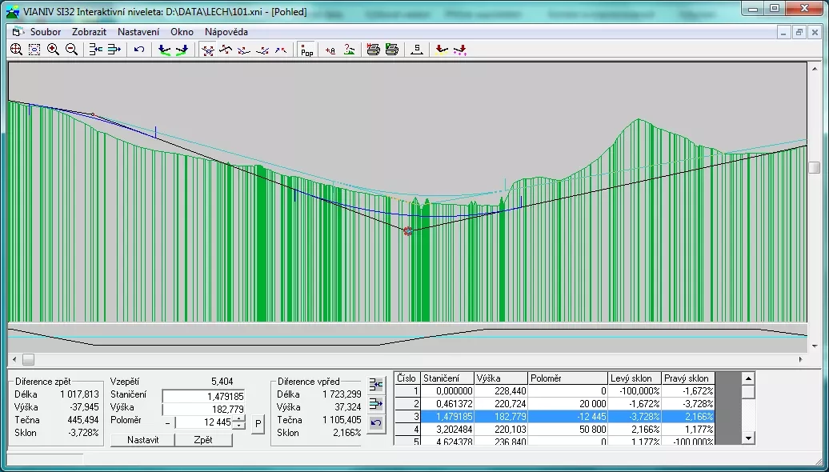
Task: Click the undo arrow in toolbar
Action: point(139,50)
